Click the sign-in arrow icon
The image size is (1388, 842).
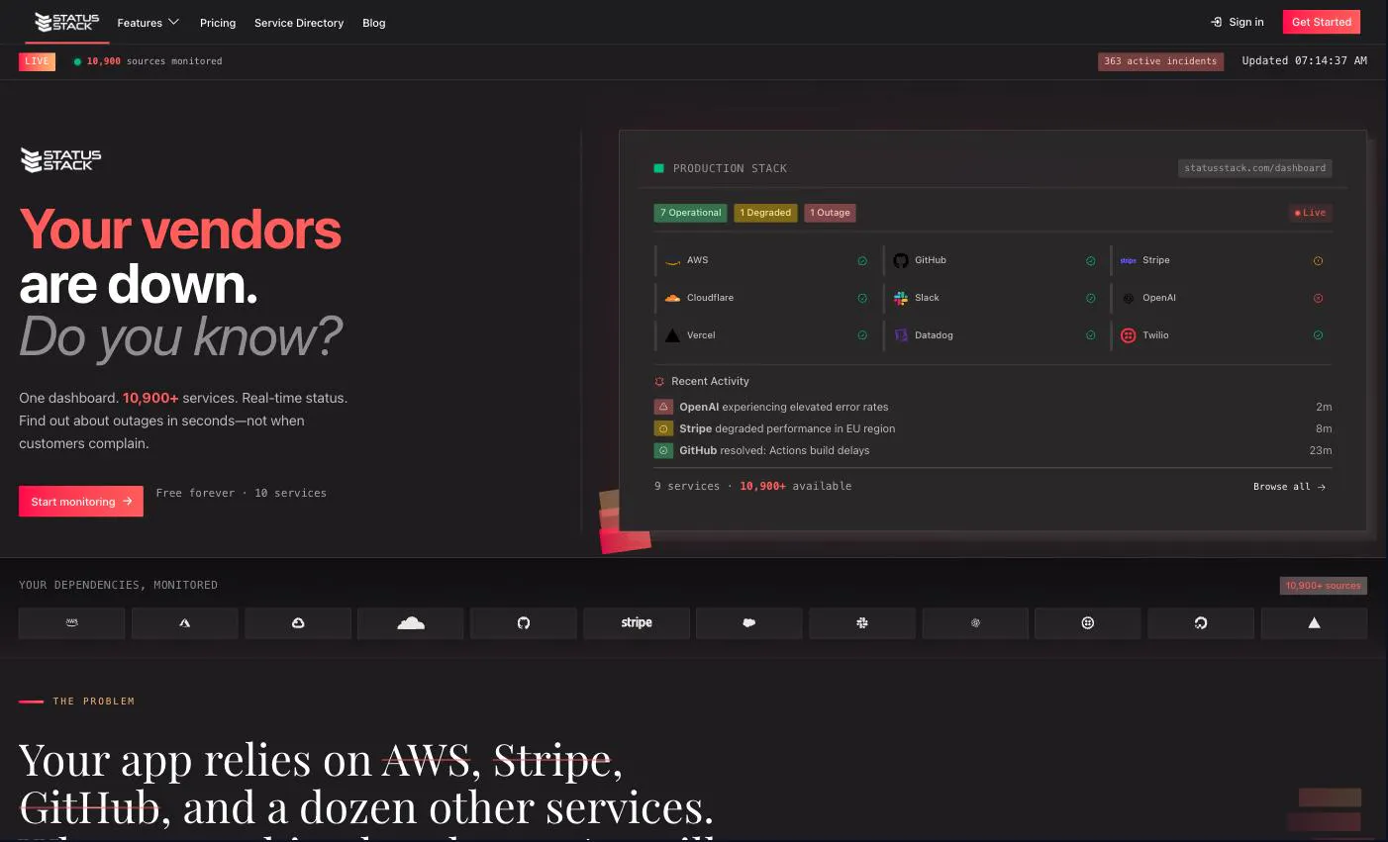(1216, 22)
